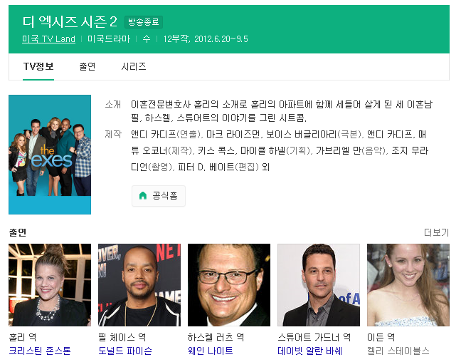
Task: Open the TV정보 tab
Action: point(38,66)
